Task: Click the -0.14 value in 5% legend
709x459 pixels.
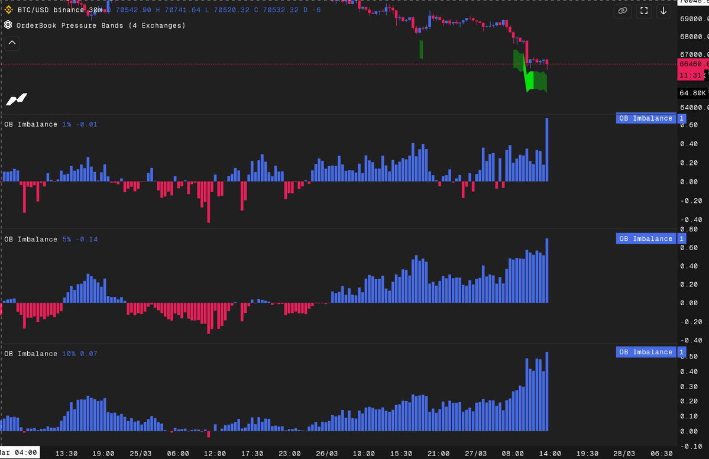Action: [x=86, y=239]
